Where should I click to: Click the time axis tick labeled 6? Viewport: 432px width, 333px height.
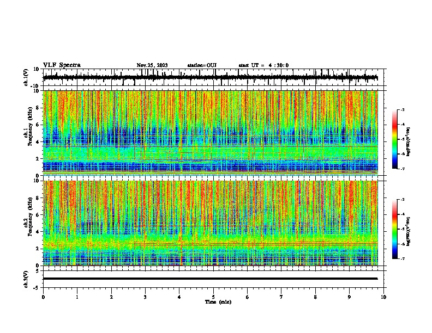click(x=248, y=297)
